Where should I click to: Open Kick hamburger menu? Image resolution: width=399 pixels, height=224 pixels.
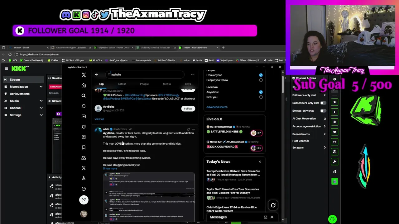click(x=6, y=68)
